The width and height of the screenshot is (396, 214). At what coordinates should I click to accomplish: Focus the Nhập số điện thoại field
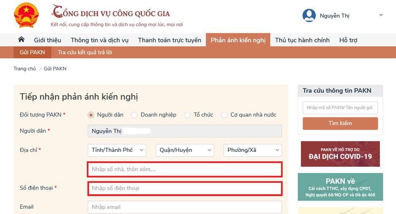[x=185, y=188]
